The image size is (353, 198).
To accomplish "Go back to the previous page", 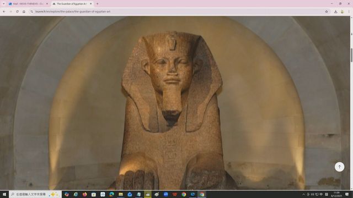I will click(4, 12).
